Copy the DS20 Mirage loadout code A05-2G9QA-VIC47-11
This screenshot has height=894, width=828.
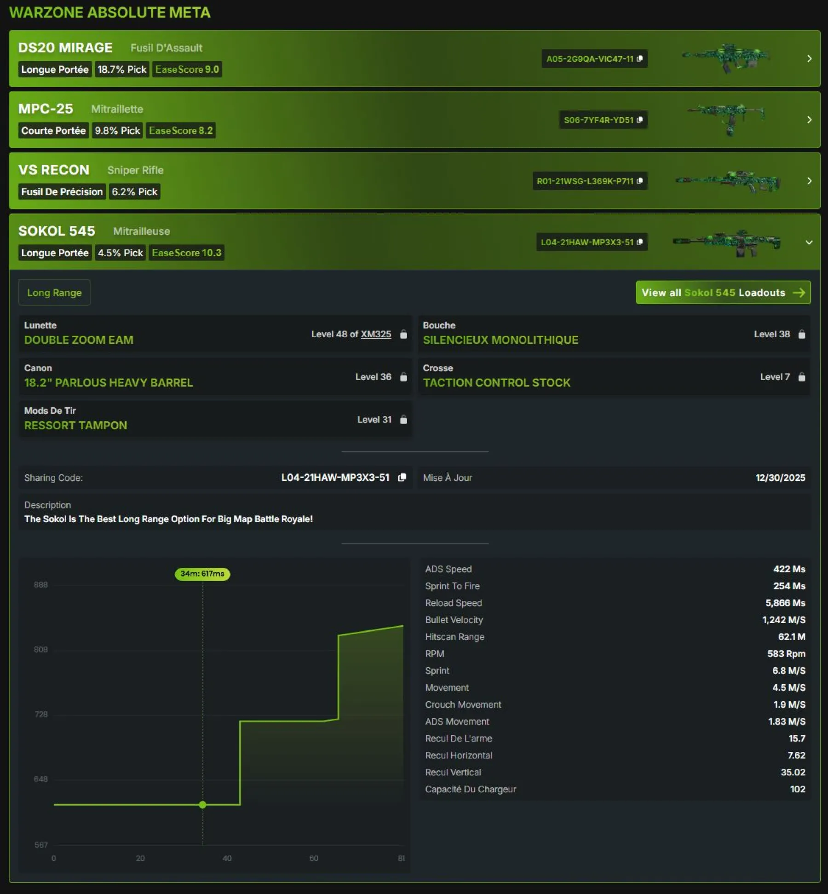click(639, 58)
